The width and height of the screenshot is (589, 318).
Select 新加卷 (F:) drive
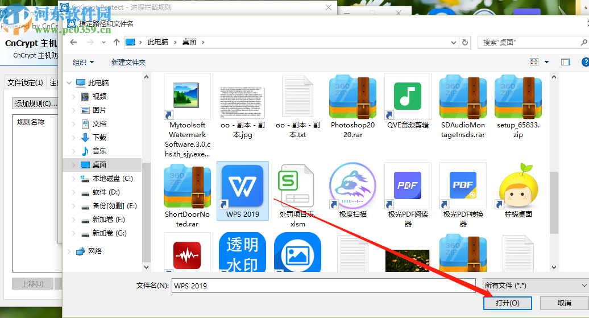[x=103, y=220]
